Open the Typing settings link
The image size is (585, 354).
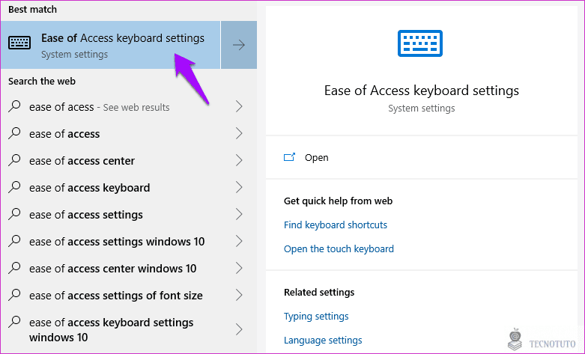316,317
